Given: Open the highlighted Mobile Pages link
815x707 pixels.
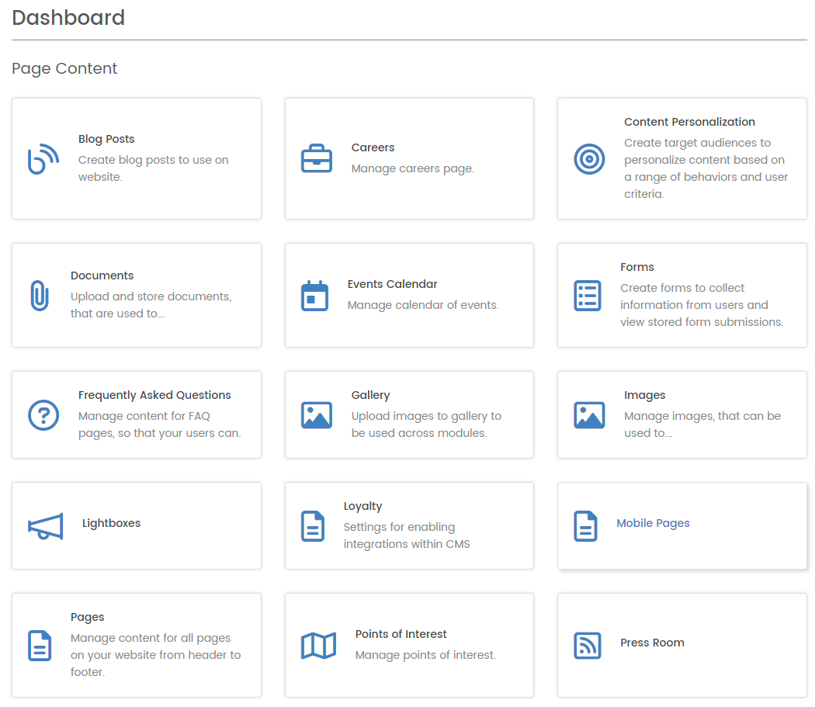Looking at the screenshot, I should pyautogui.click(x=653, y=523).
